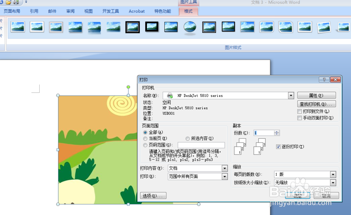Screen dimensions: 351x215
Task: Open the 页面布局 ribbon tab
Action: tap(12, 11)
